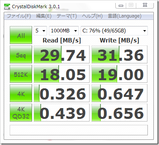Click the Seq write result 31.36

point(119,54)
